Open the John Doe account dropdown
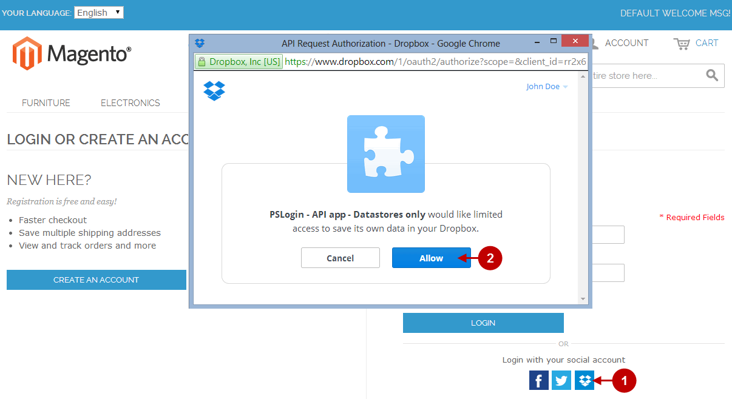This screenshot has height=399, width=732. point(547,87)
